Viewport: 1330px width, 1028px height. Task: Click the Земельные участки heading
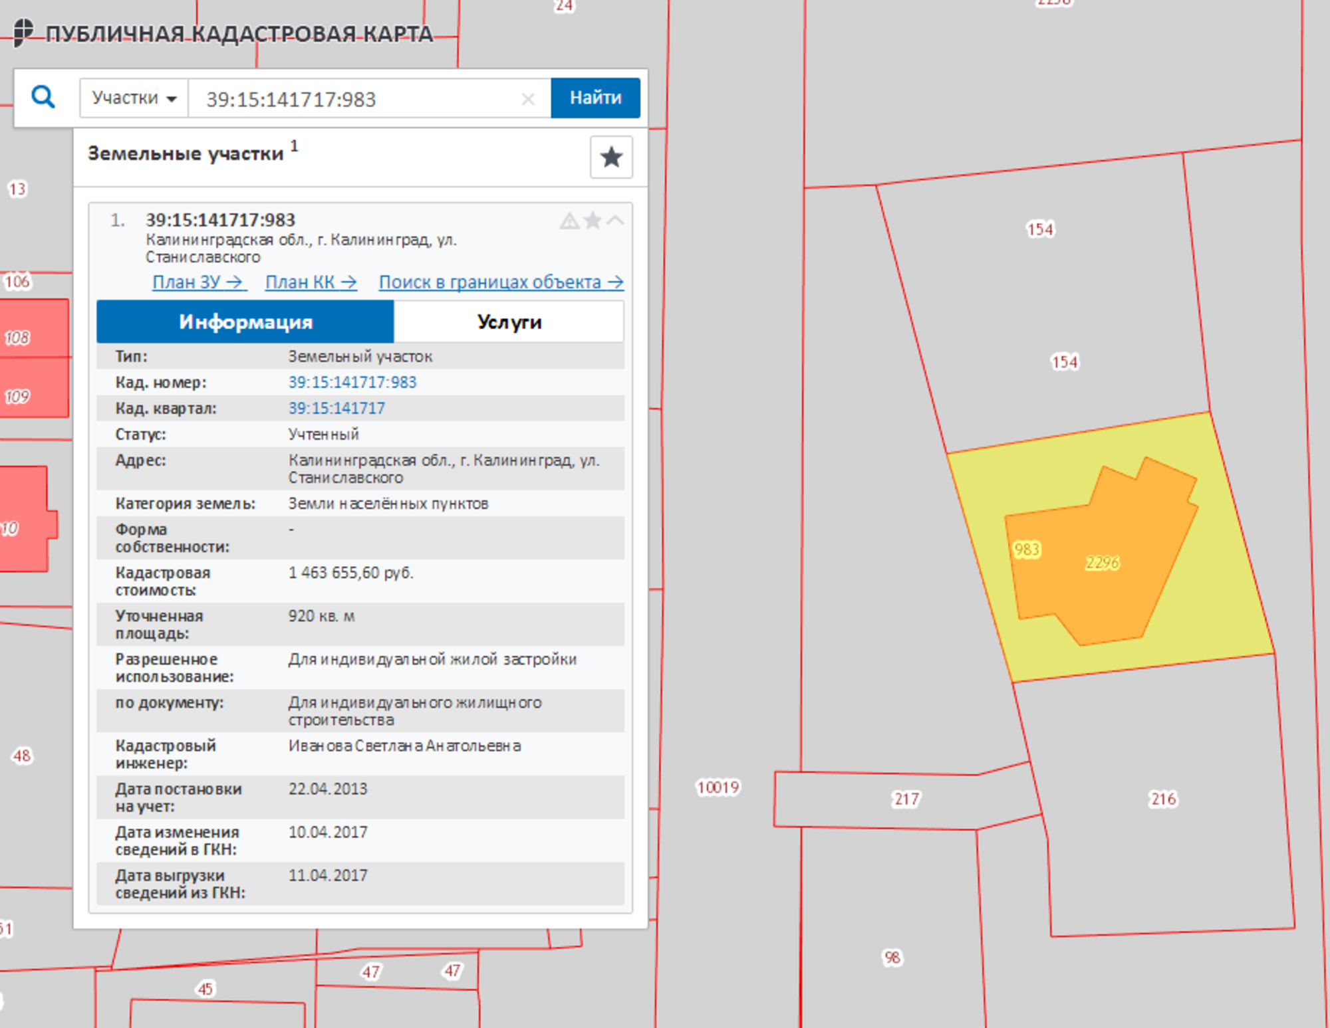point(186,154)
